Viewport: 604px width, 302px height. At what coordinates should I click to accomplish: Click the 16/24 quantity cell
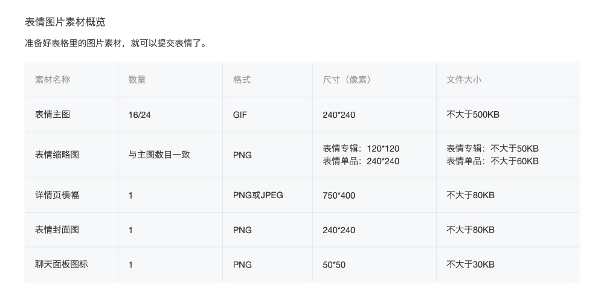(140, 115)
